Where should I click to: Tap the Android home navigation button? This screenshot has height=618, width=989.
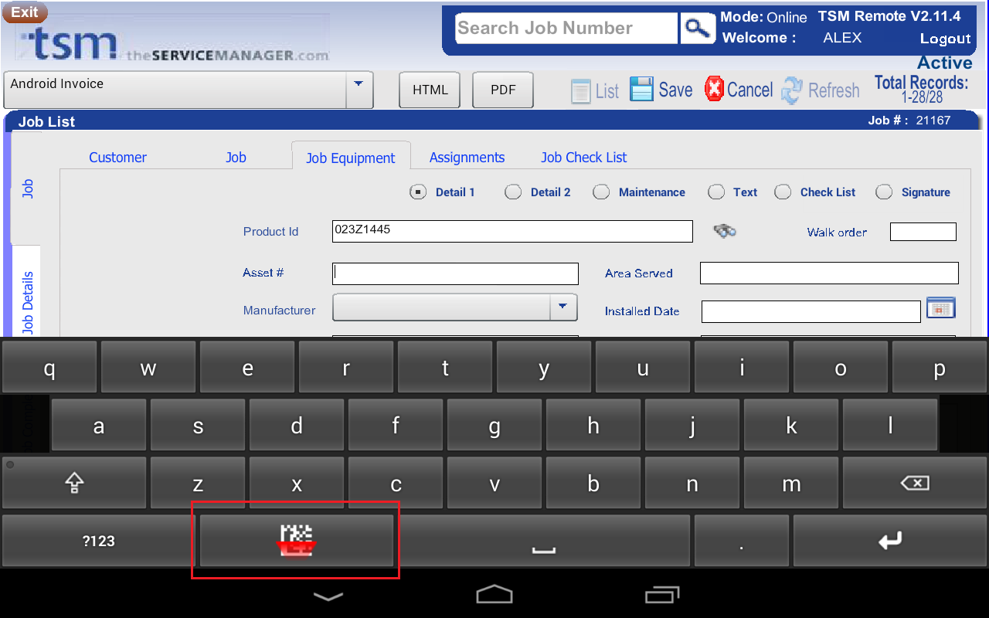pos(494,595)
